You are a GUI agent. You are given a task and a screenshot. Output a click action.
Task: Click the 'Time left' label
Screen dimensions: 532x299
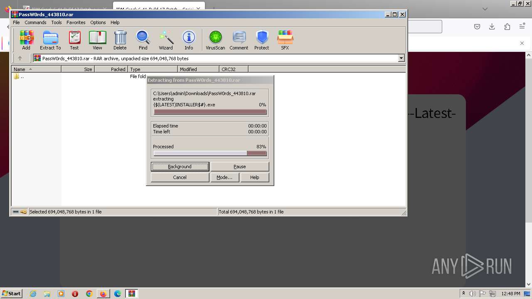[162, 132]
